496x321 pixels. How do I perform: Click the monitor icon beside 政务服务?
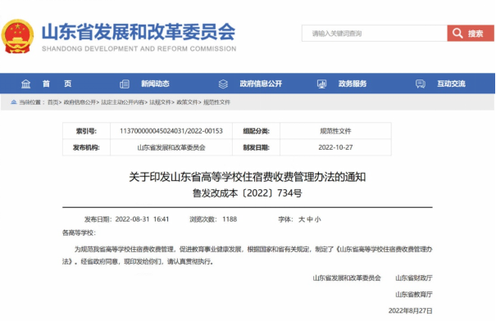pos(321,84)
